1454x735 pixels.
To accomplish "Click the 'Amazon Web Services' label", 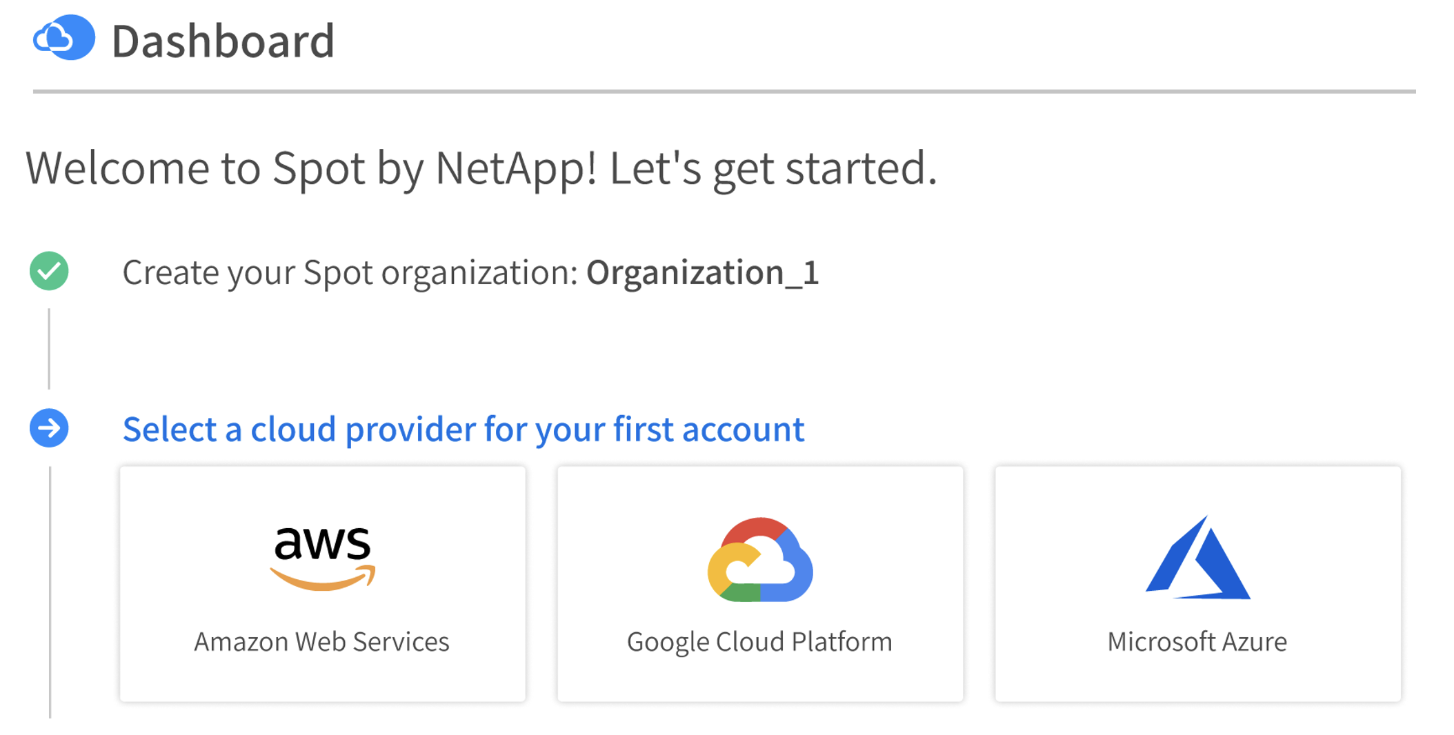I will click(x=321, y=641).
